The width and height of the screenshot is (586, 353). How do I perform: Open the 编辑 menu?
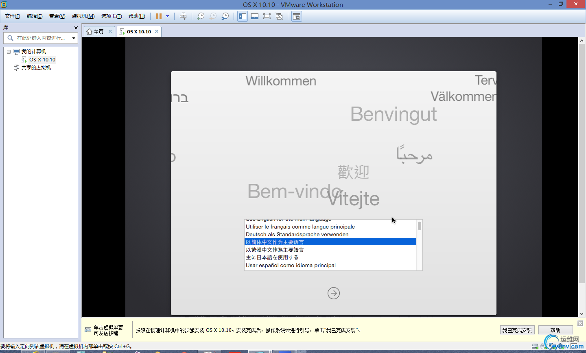pyautogui.click(x=35, y=16)
